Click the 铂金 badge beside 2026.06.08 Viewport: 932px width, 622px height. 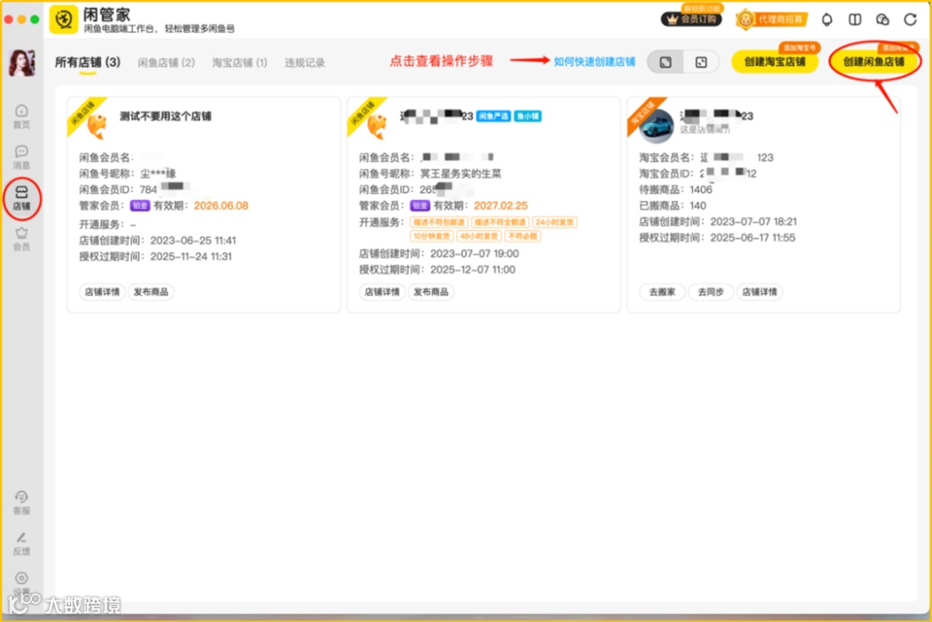click(x=140, y=205)
